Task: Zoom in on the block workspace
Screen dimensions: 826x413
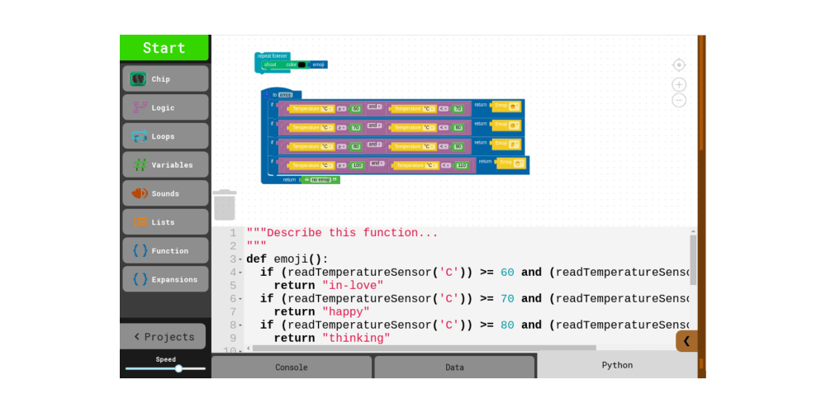Action: [679, 84]
